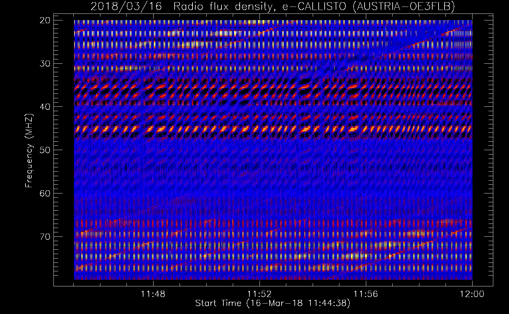This screenshot has height=314, width=509.
Task: Click the 12:00 time tick label
Action: [x=472, y=294]
